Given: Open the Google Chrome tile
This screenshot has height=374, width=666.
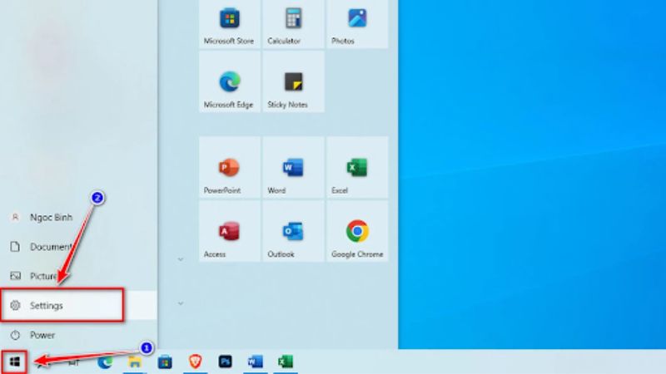Looking at the screenshot, I should (x=357, y=234).
